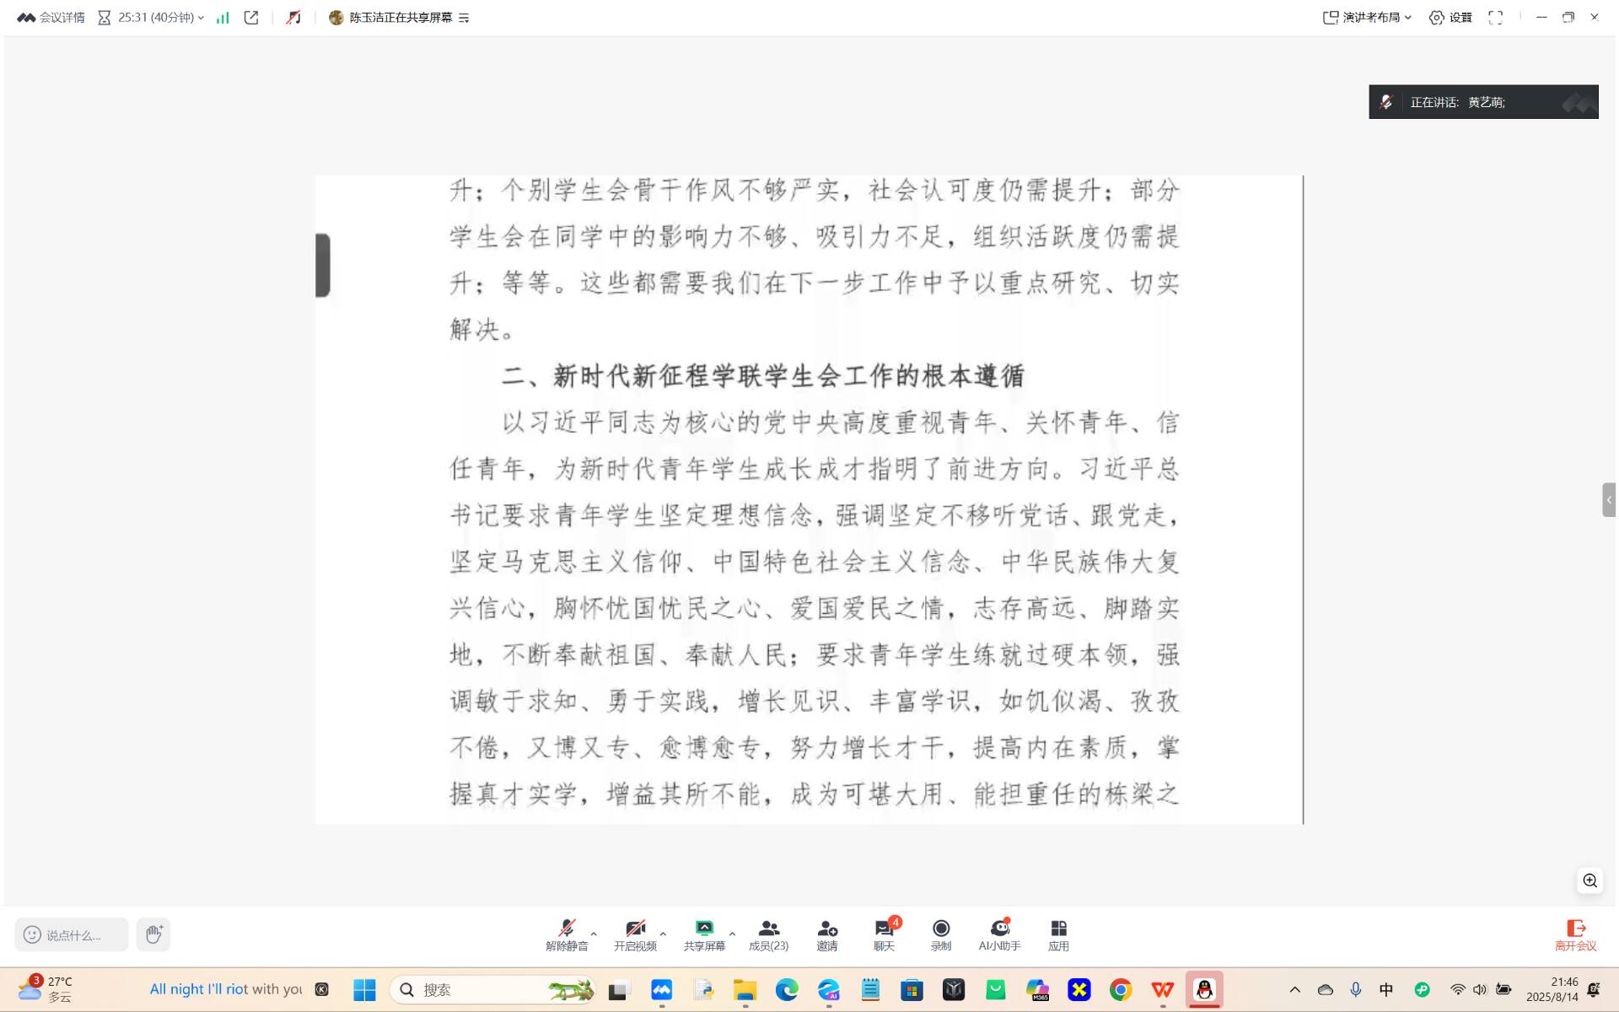Check network signal strength indicator

222,16
